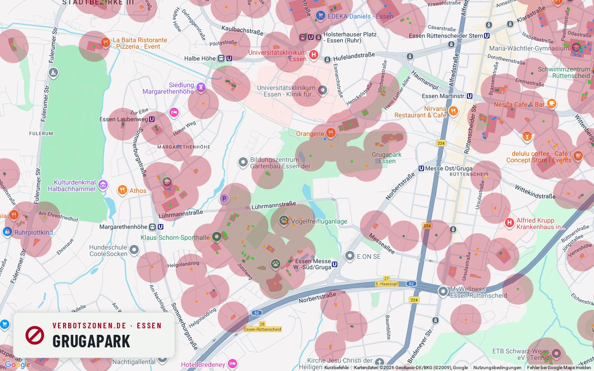Click Fehler bei Google Maps melden link

click(559, 368)
